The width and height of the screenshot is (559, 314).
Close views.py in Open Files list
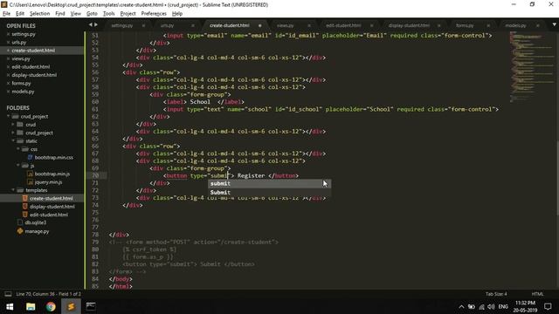point(8,58)
